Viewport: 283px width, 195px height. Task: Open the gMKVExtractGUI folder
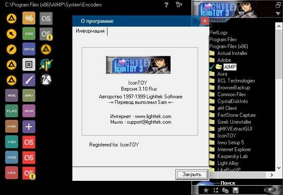pyautogui.click(x=235, y=128)
